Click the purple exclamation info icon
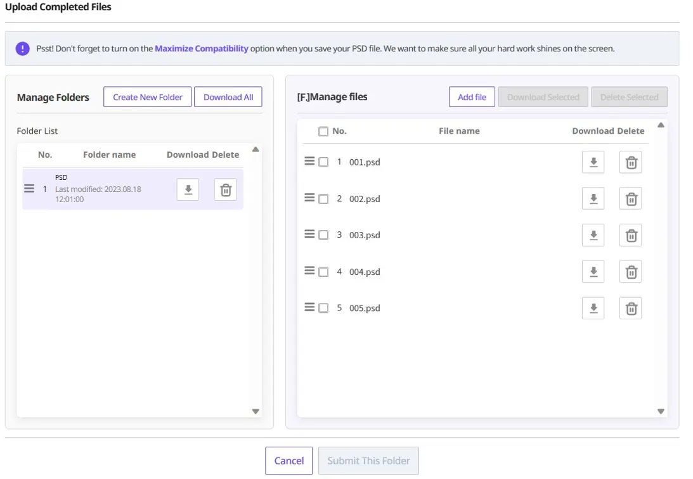The image size is (693, 479). 23,49
